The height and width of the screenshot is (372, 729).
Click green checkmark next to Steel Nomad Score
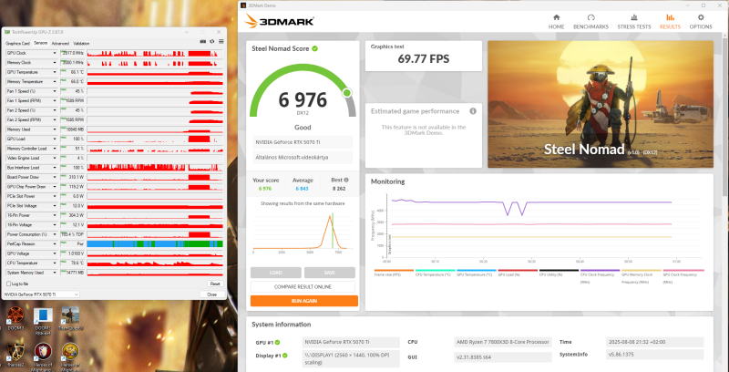coord(314,48)
